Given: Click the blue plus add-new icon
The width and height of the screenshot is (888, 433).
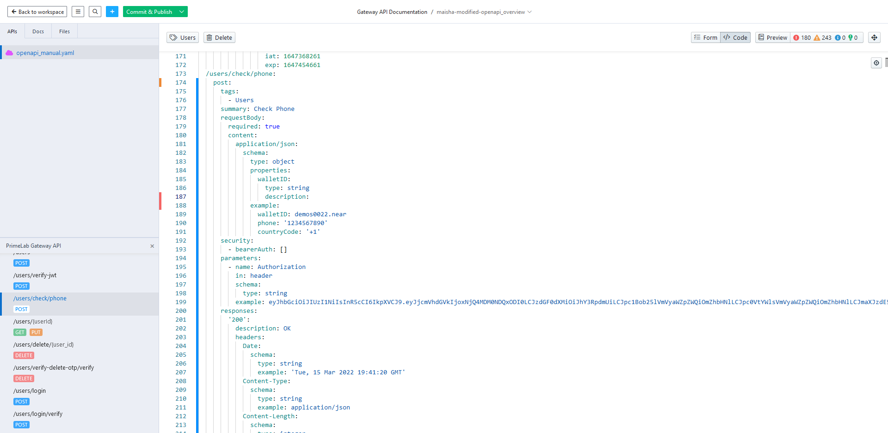Looking at the screenshot, I should coord(112,12).
